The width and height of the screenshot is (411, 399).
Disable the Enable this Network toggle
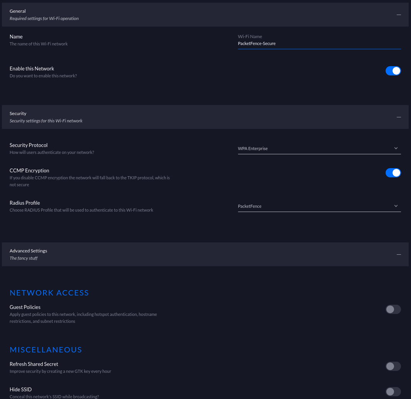tap(393, 71)
